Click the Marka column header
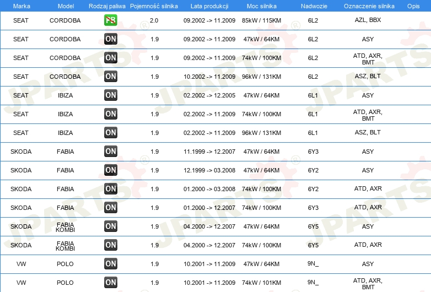The width and height of the screenshot is (431, 292). pos(21,6)
